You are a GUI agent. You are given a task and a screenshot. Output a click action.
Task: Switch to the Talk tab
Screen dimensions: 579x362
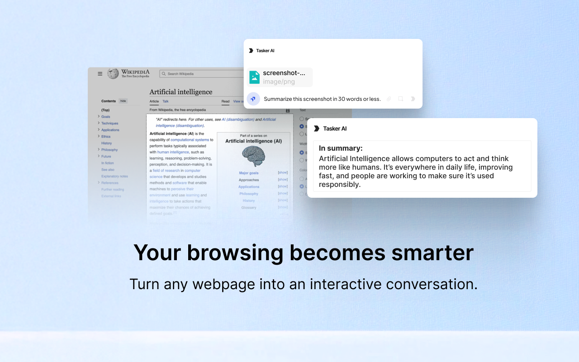(165, 101)
